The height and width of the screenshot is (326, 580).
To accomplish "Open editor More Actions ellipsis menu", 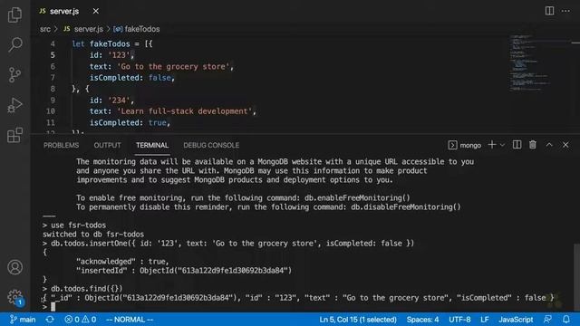I will pyautogui.click(x=565, y=11).
